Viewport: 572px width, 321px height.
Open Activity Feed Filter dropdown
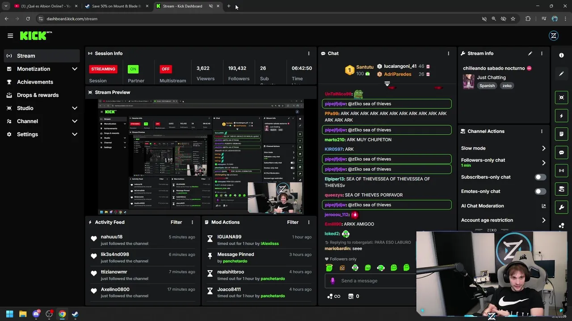click(x=176, y=222)
